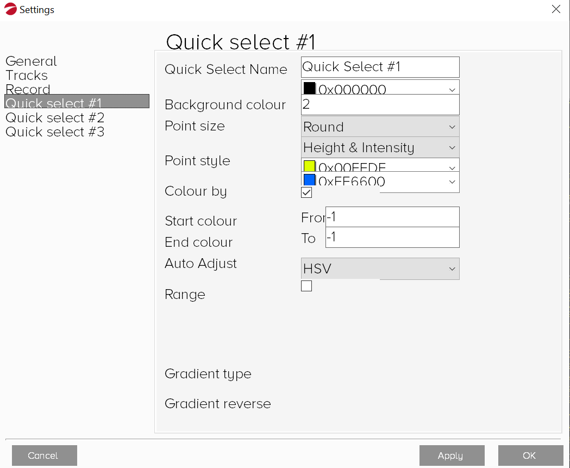The width and height of the screenshot is (570, 468).
Task: Click the Settings app logo icon
Action: (x=10, y=9)
